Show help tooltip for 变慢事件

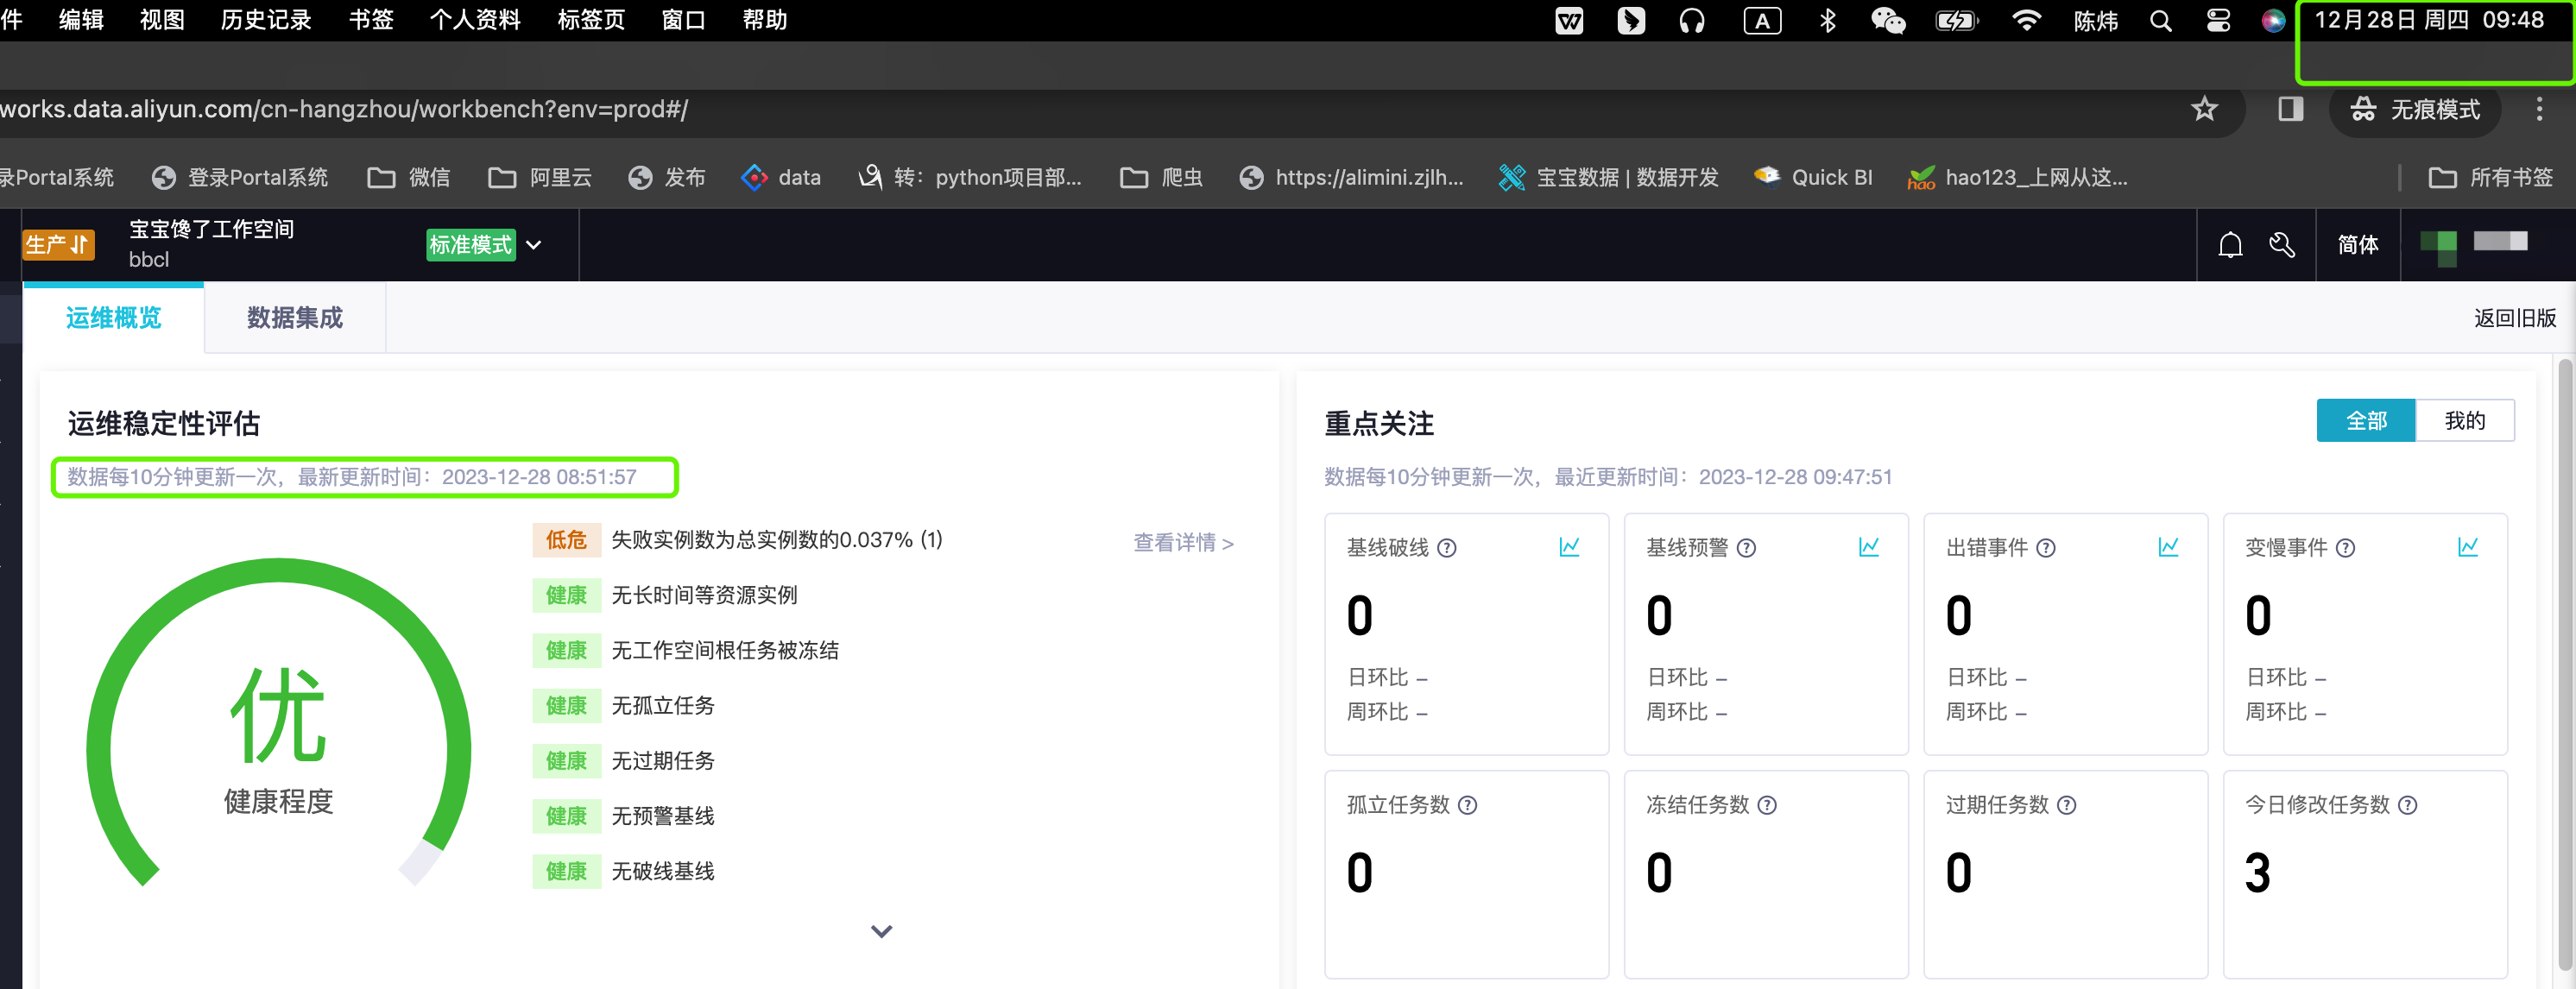pos(2345,548)
